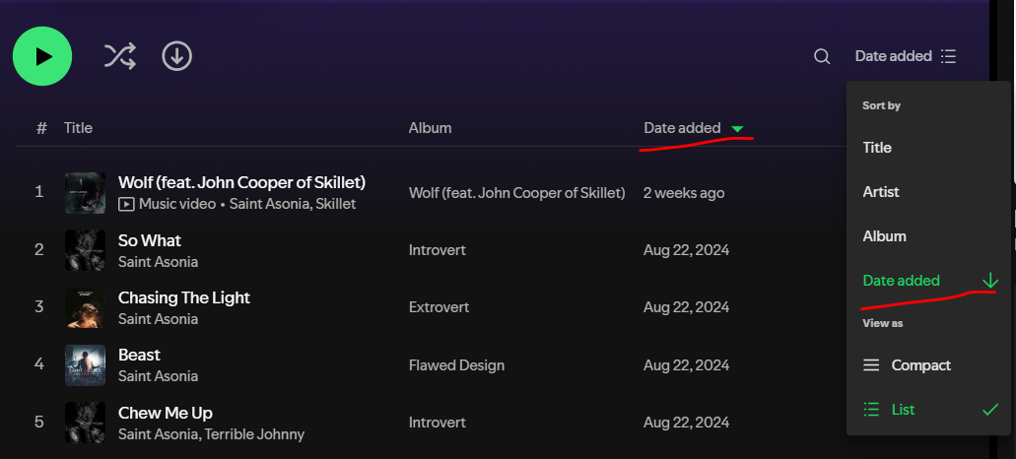Click Terrible Johnny artist link

(254, 433)
